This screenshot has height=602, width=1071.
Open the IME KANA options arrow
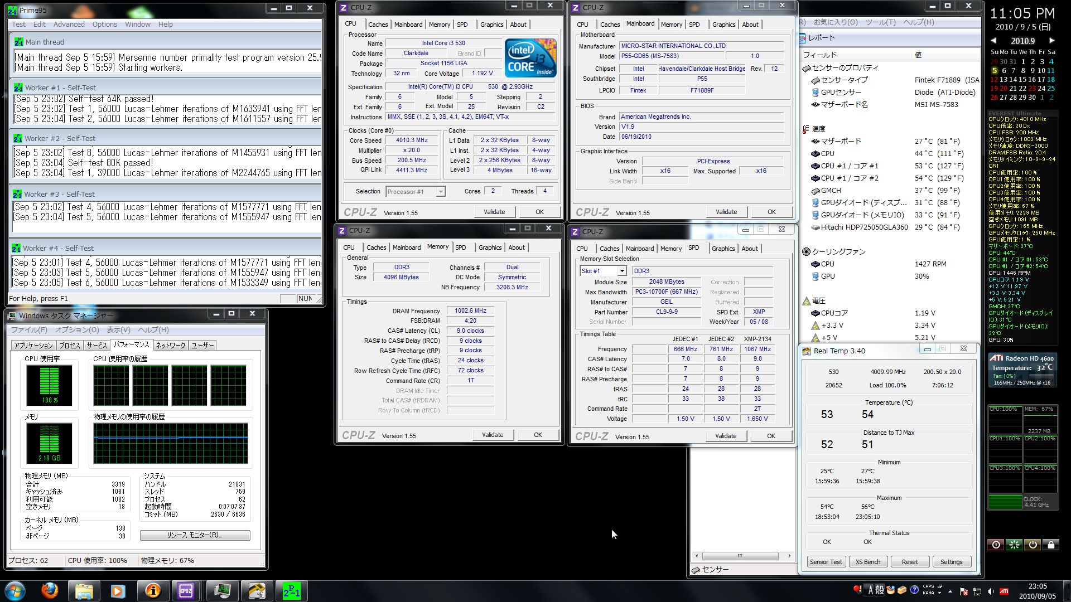pyautogui.click(x=940, y=593)
